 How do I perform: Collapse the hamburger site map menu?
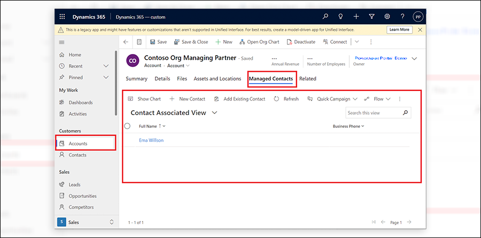click(61, 42)
